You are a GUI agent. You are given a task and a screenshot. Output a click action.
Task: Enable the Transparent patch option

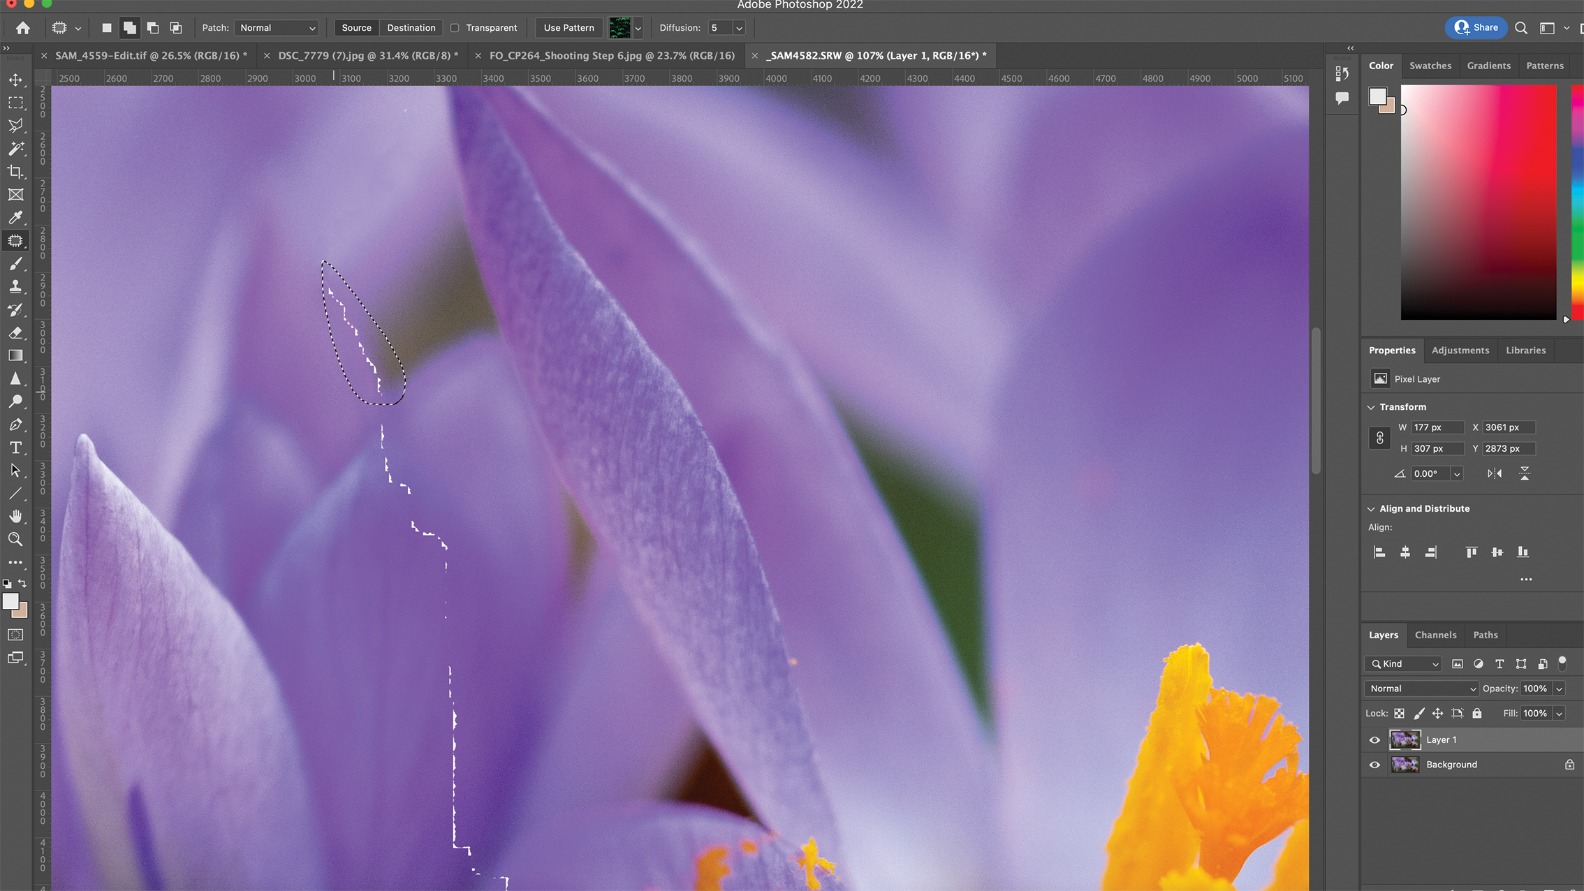pyautogui.click(x=455, y=28)
